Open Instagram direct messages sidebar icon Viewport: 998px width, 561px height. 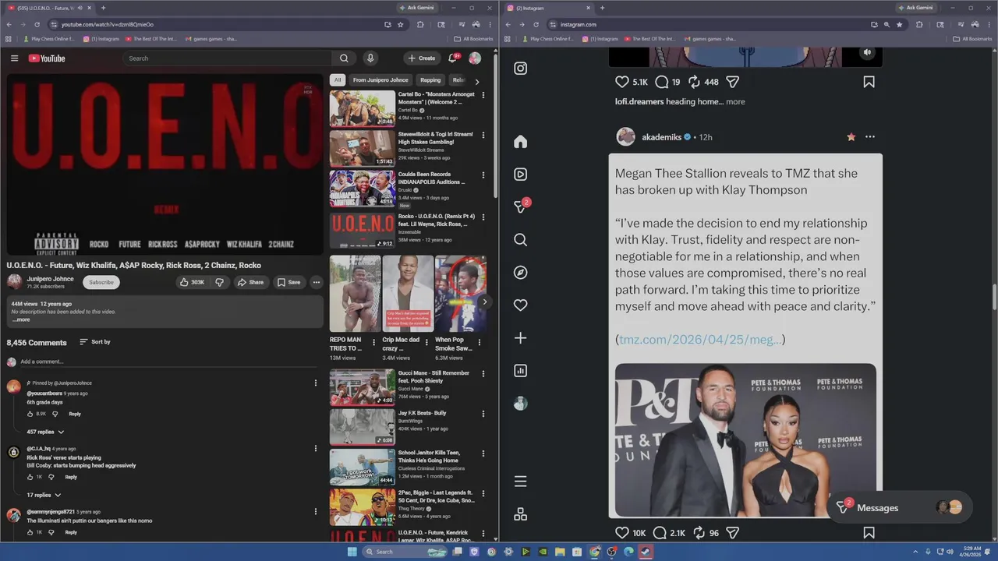(x=521, y=207)
